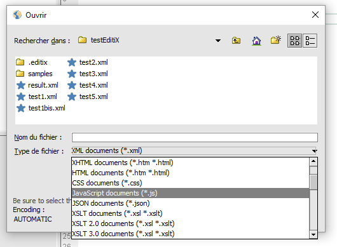Choose XSLT 2.0 documents option
Image resolution: width=337 pixels, height=247 pixels.
190,224
